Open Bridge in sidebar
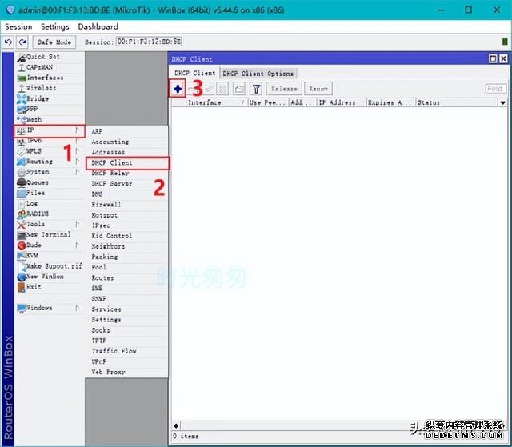 [50, 98]
